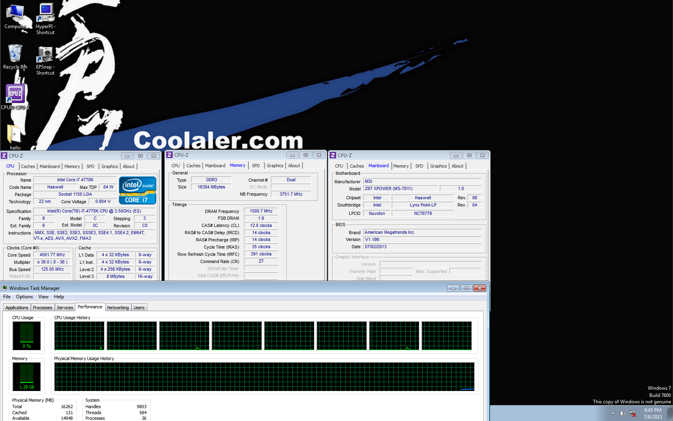Screen dimensions: 673x421
Task: Open Options menu in Task Manager
Action: click(24, 297)
